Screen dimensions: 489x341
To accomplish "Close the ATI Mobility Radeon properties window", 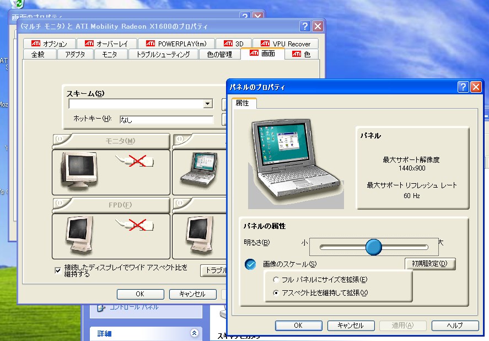I will [318, 26].
